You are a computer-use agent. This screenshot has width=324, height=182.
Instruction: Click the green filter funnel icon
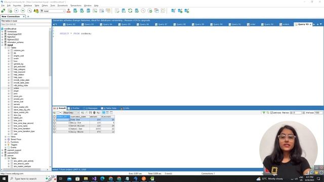click(264, 113)
